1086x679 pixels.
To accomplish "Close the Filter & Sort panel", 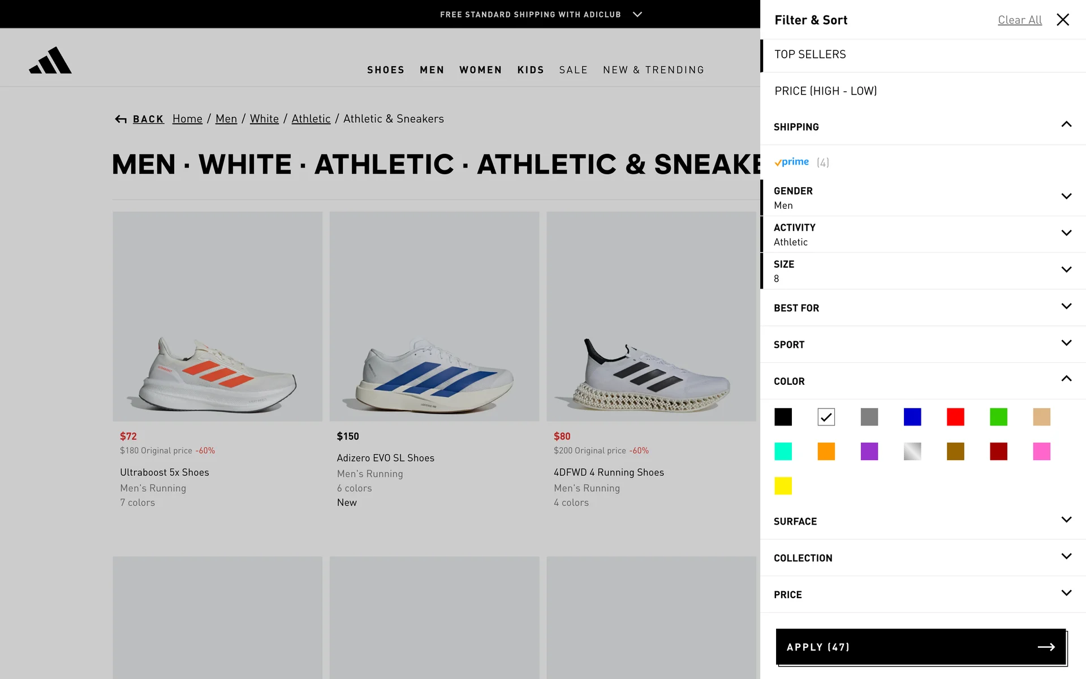I will [x=1063, y=20].
